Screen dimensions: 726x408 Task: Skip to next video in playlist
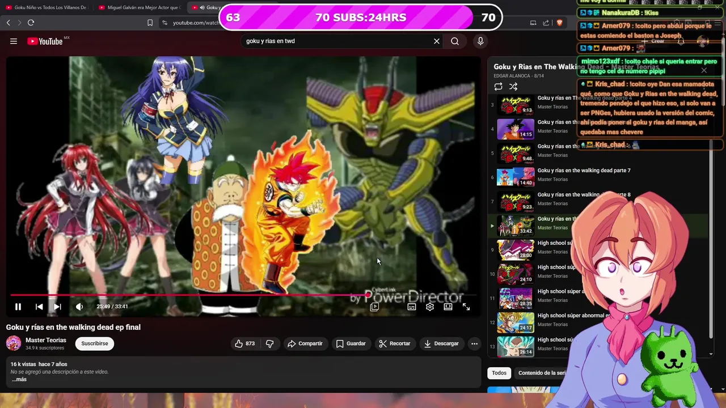[57, 307]
